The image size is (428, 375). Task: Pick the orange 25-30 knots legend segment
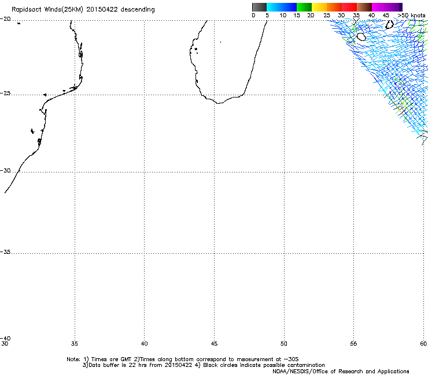[334, 7]
